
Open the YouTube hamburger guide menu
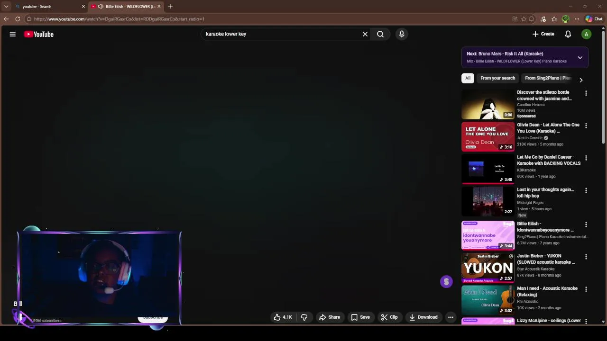13,34
